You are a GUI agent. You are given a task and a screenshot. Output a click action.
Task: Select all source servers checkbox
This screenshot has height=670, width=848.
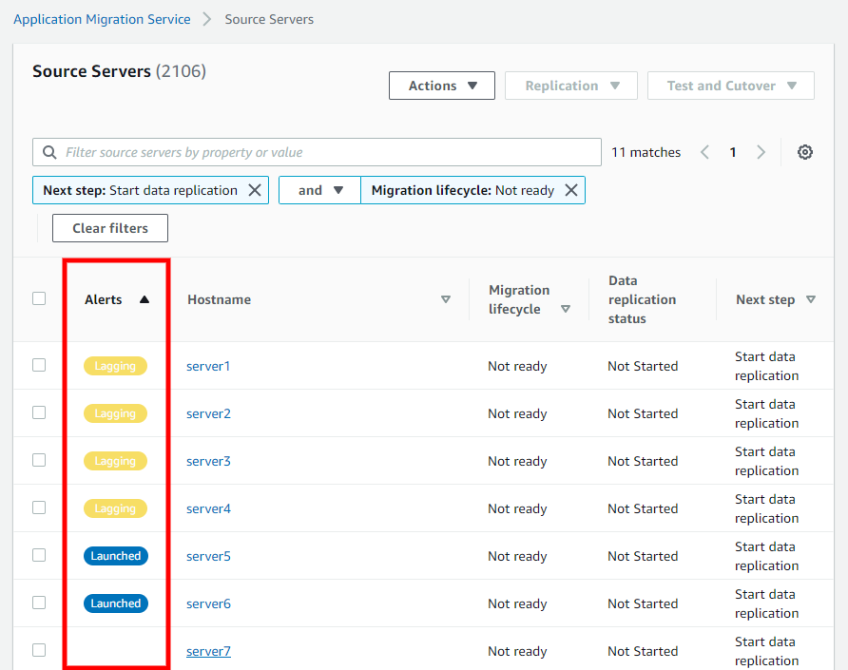click(x=39, y=298)
